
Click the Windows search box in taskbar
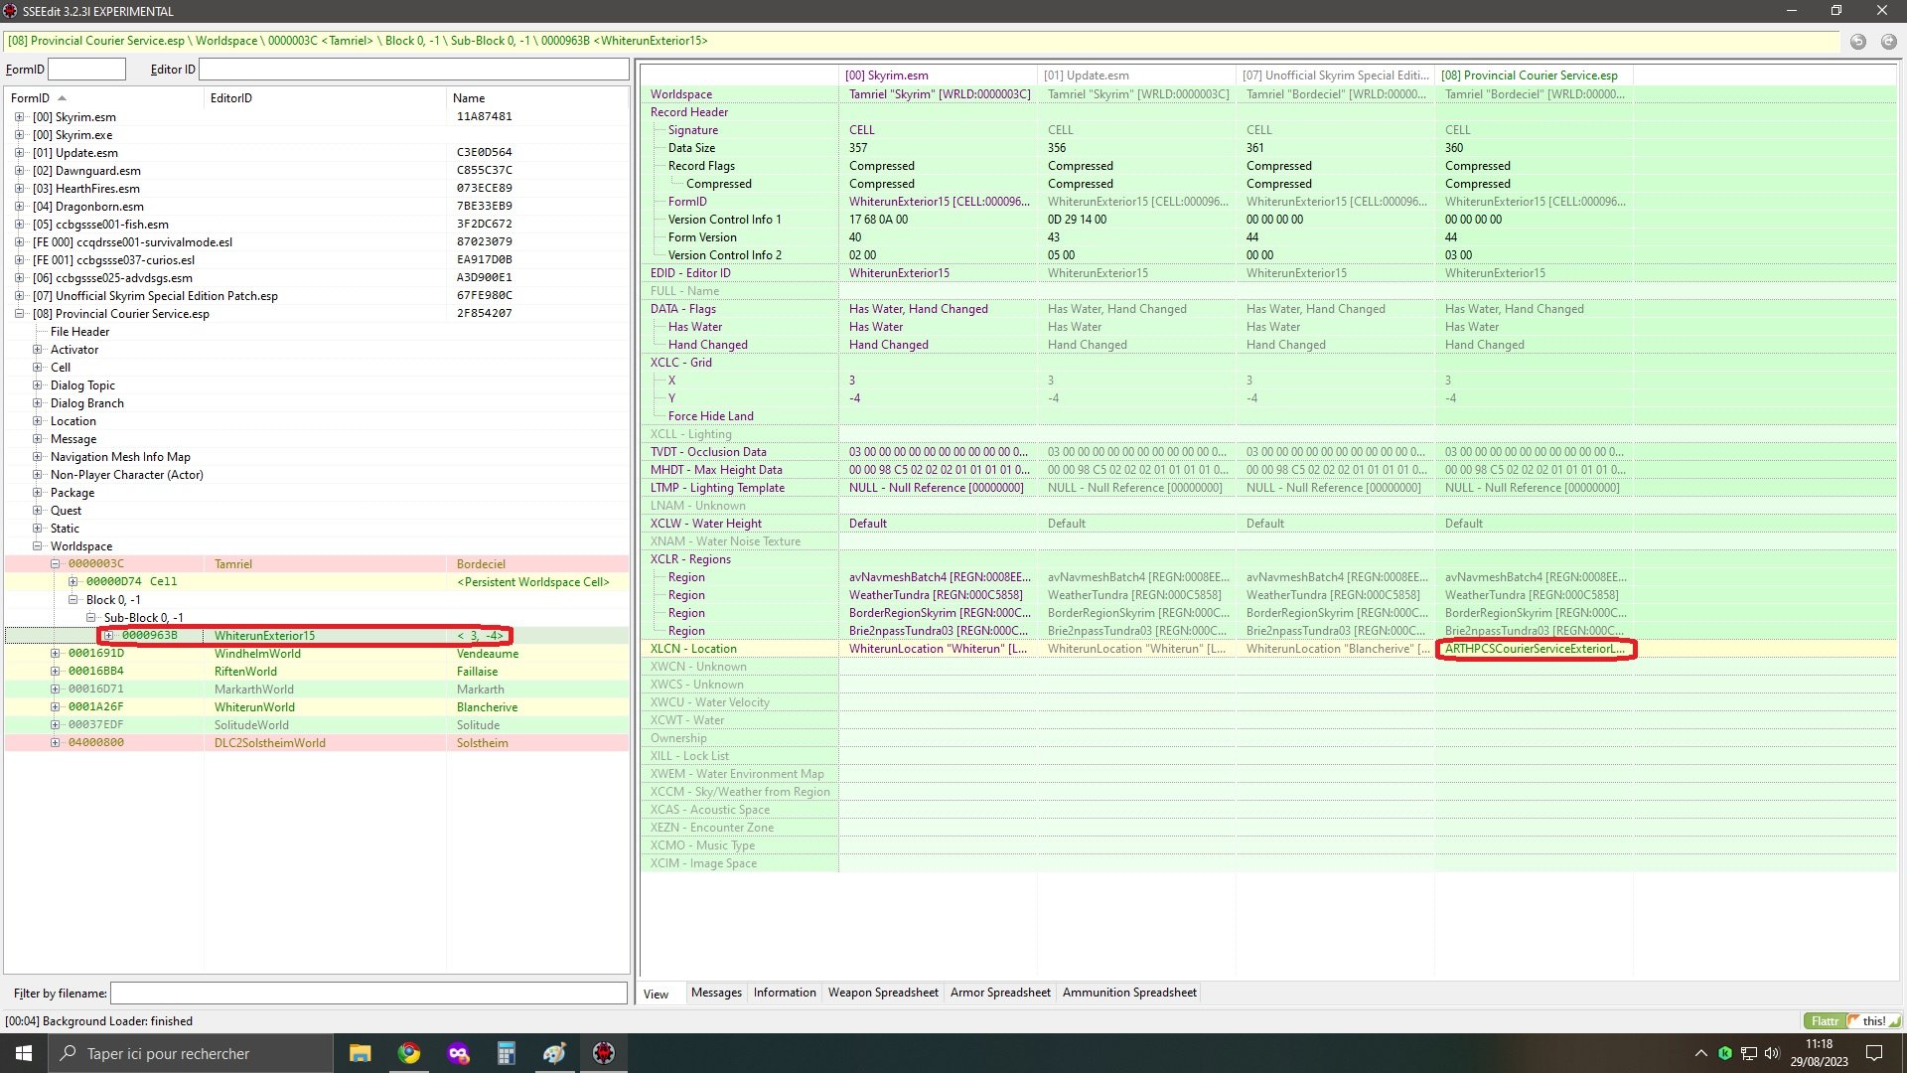point(191,1053)
